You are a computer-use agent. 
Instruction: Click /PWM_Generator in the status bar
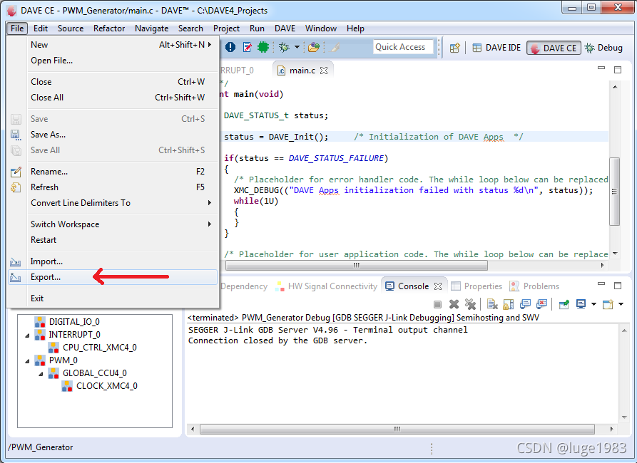point(40,447)
